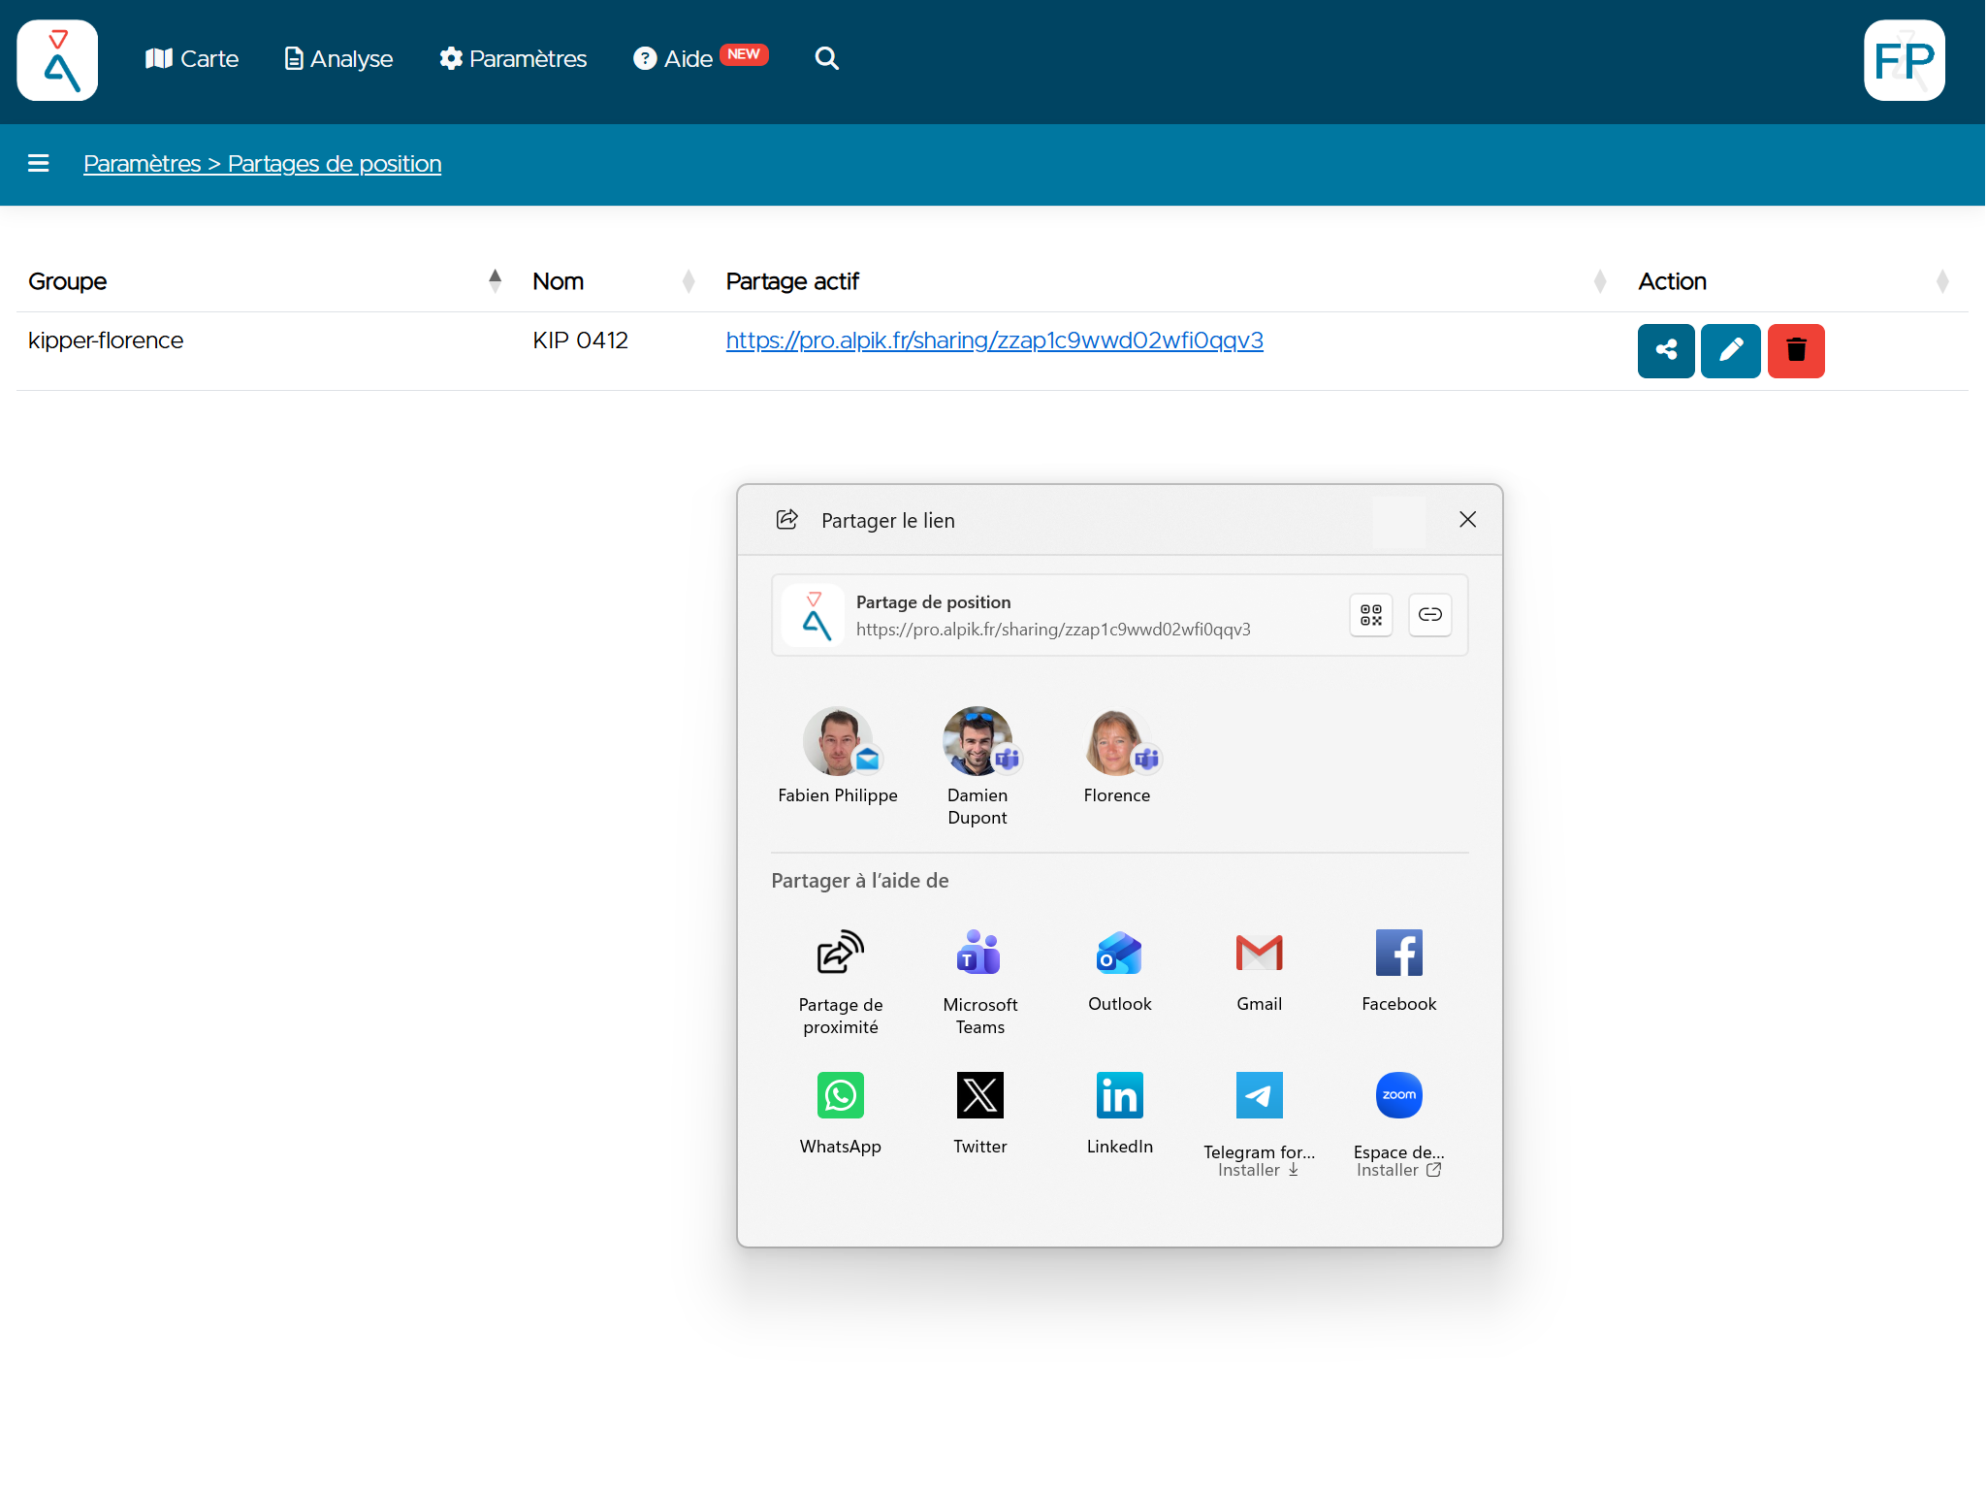Viewport: 1987px width, 1490px height.
Task: Follow the Paramètres > Partages de position breadcrumb
Action: (263, 164)
